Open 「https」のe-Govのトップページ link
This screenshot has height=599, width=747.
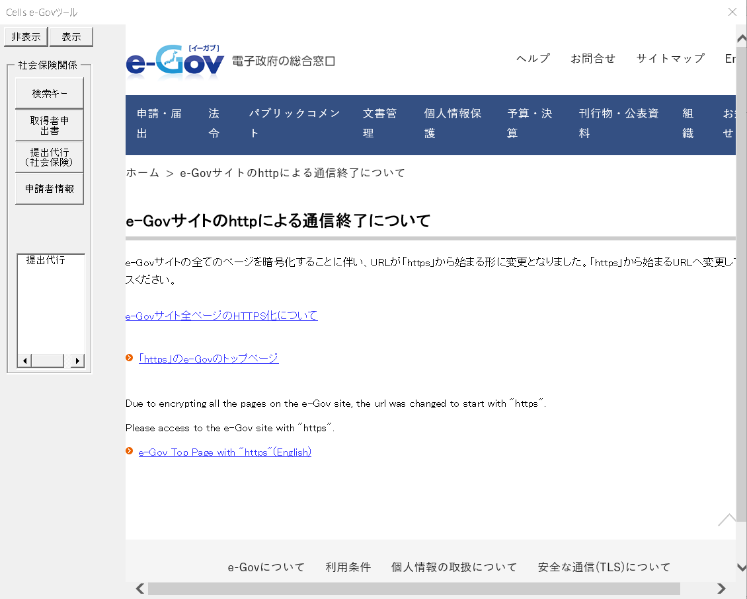pyautogui.click(x=209, y=358)
